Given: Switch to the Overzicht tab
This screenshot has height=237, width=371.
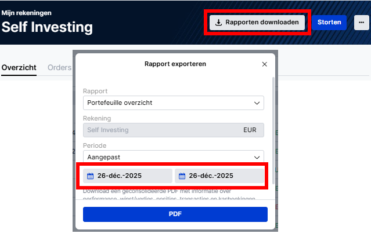Looking at the screenshot, I should coord(19,67).
